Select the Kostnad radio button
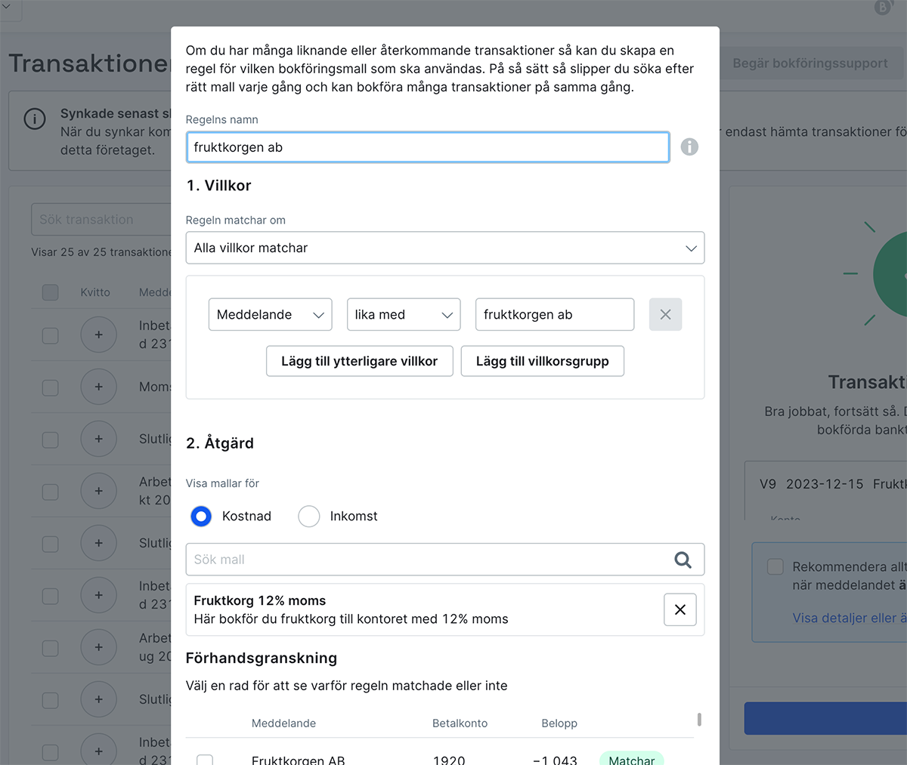 pyautogui.click(x=201, y=517)
